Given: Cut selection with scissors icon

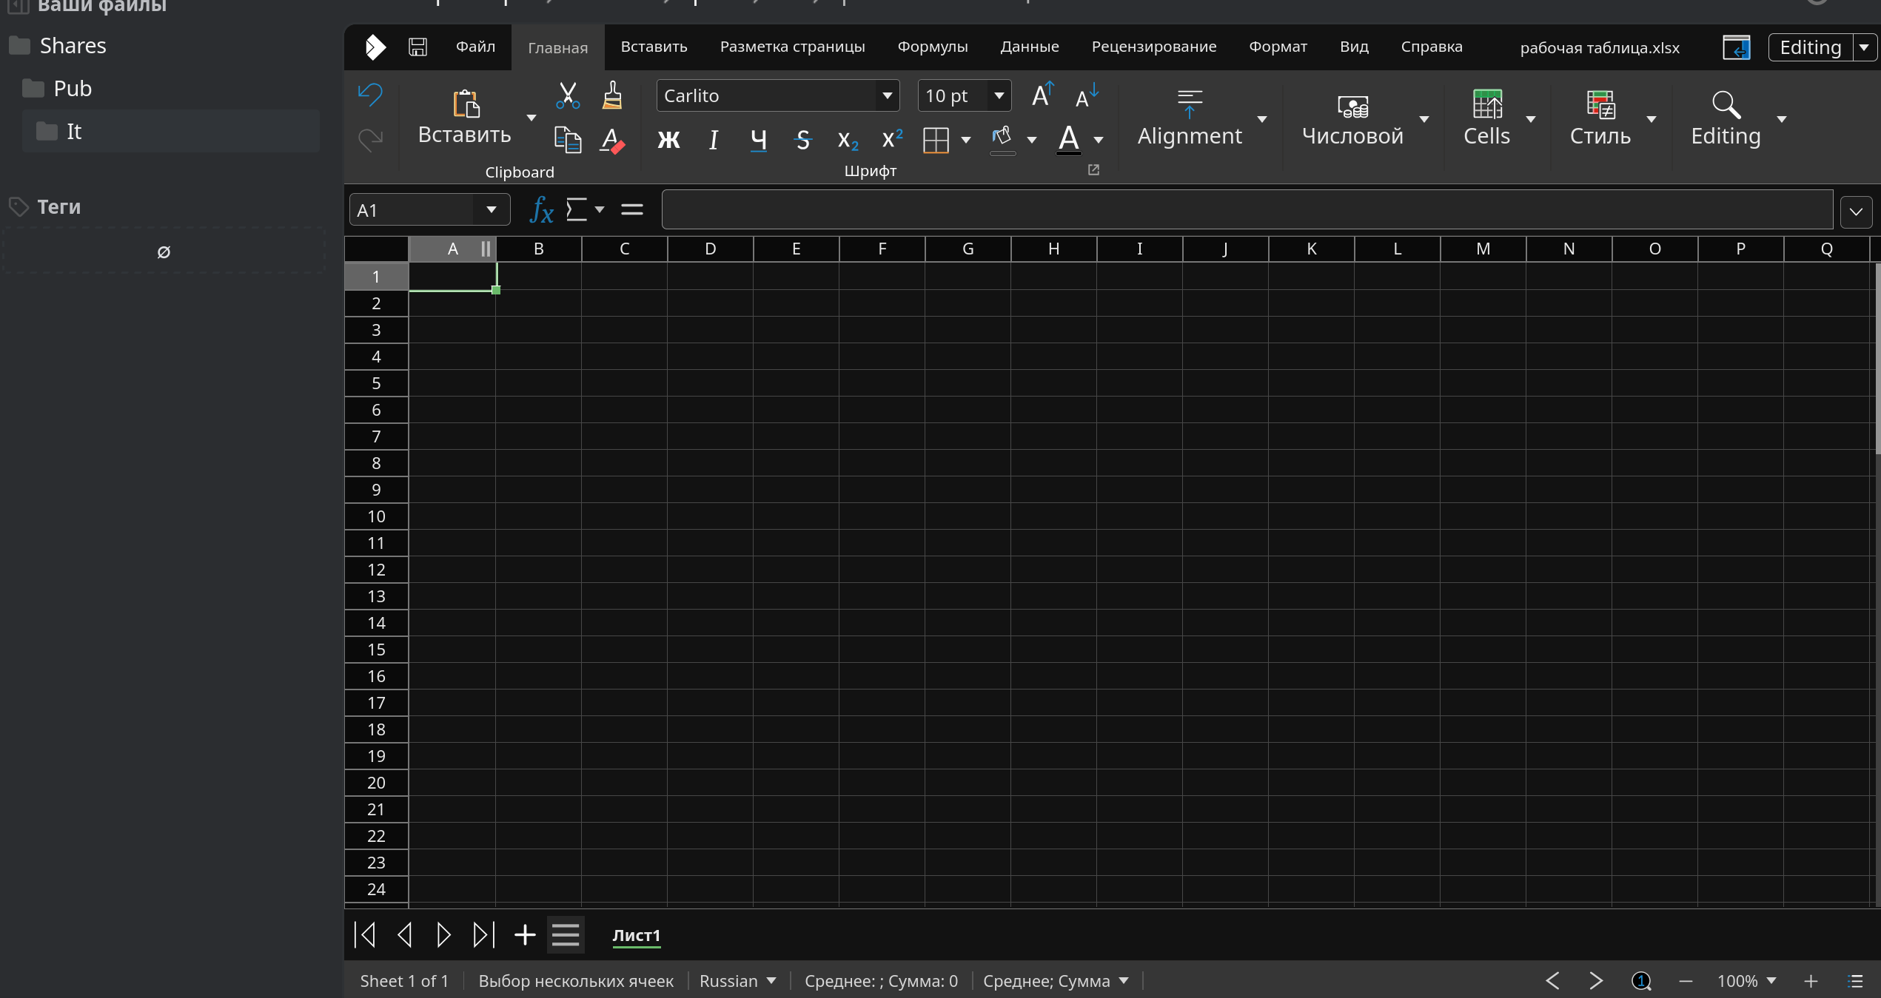Looking at the screenshot, I should pyautogui.click(x=568, y=95).
